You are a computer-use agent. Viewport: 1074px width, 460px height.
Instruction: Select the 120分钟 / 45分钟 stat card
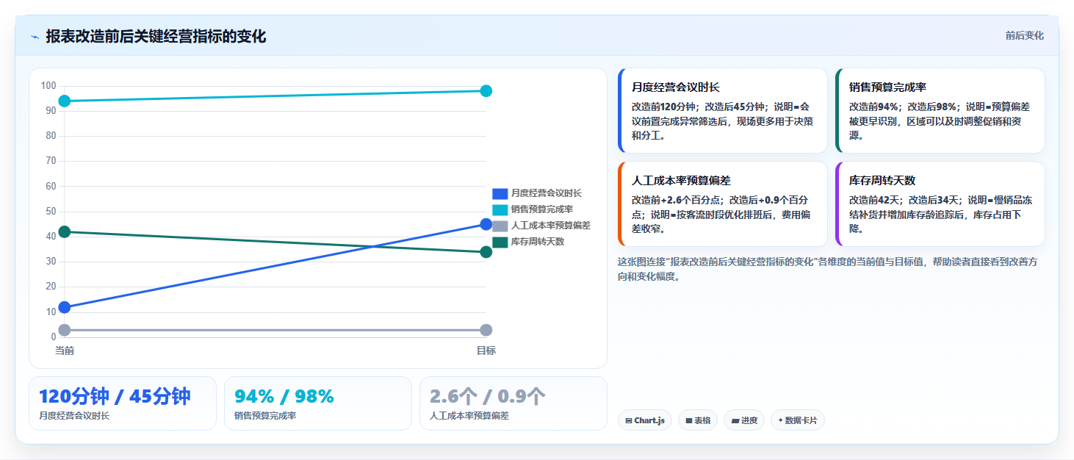(123, 403)
